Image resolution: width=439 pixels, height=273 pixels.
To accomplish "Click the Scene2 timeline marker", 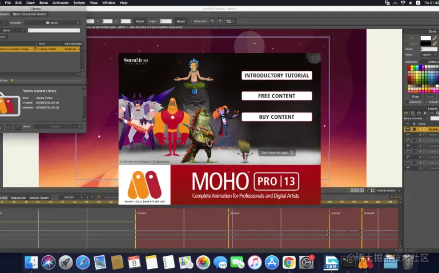I will (142, 213).
